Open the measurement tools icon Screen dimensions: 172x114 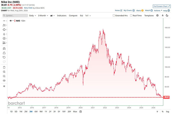point(4,43)
